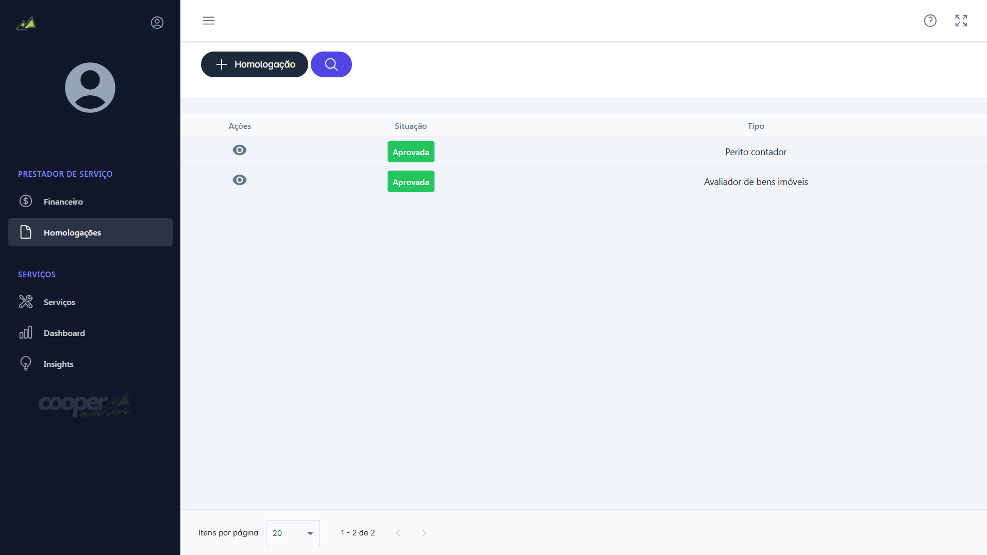
Task: Click the Aprovada badge for Avaliador de bens imóveis
Action: pos(411,181)
